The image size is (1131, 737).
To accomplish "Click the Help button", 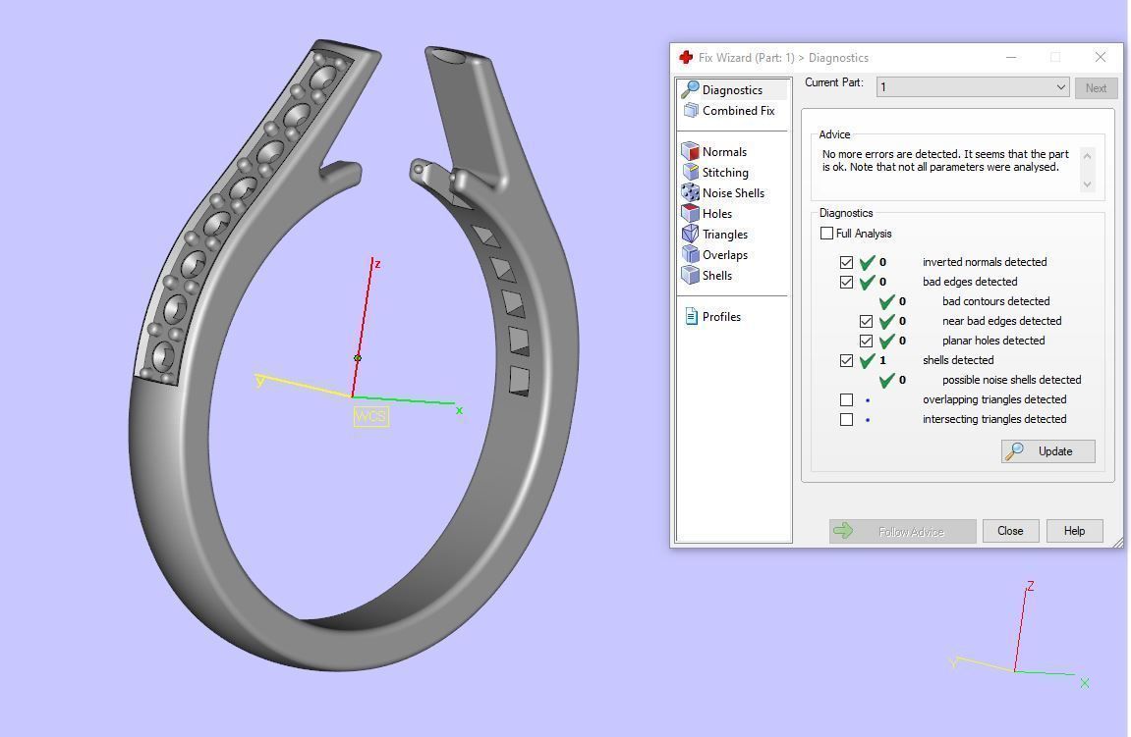I will tap(1074, 531).
